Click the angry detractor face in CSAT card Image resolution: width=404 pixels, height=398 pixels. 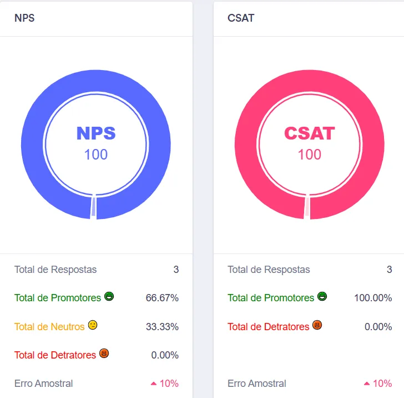317,325
